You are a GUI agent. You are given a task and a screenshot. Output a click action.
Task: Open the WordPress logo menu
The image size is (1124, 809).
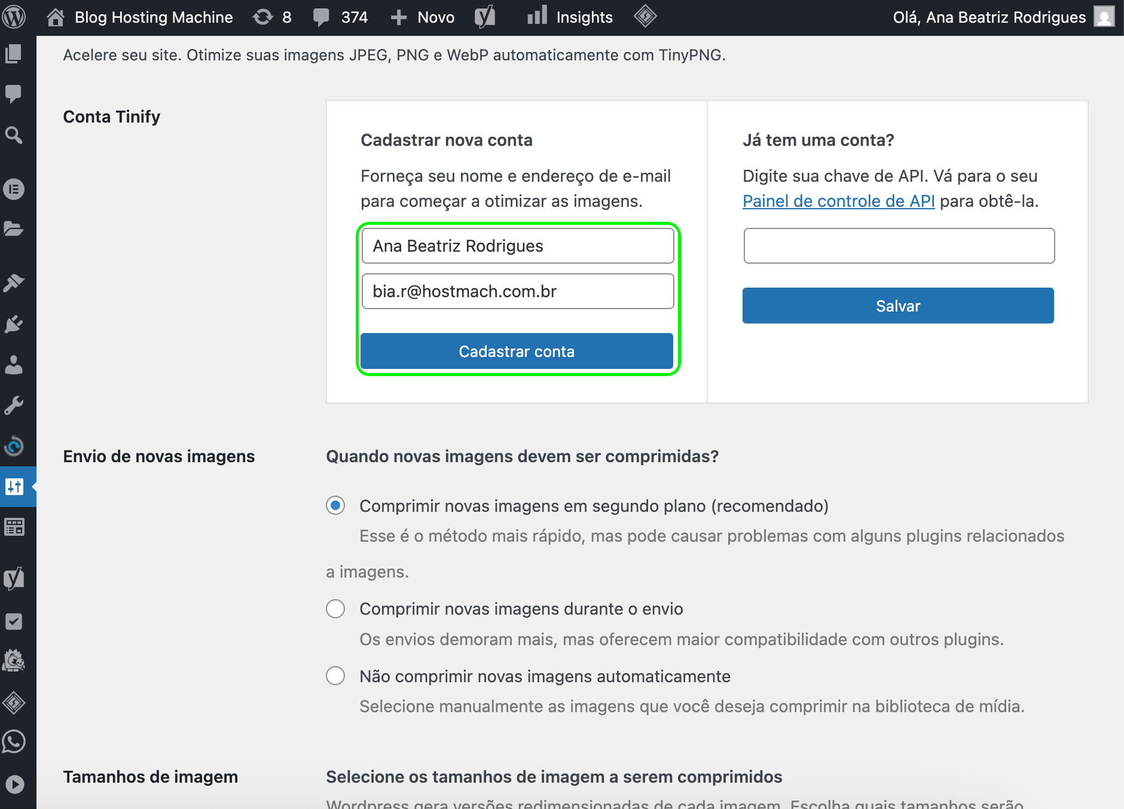14,17
